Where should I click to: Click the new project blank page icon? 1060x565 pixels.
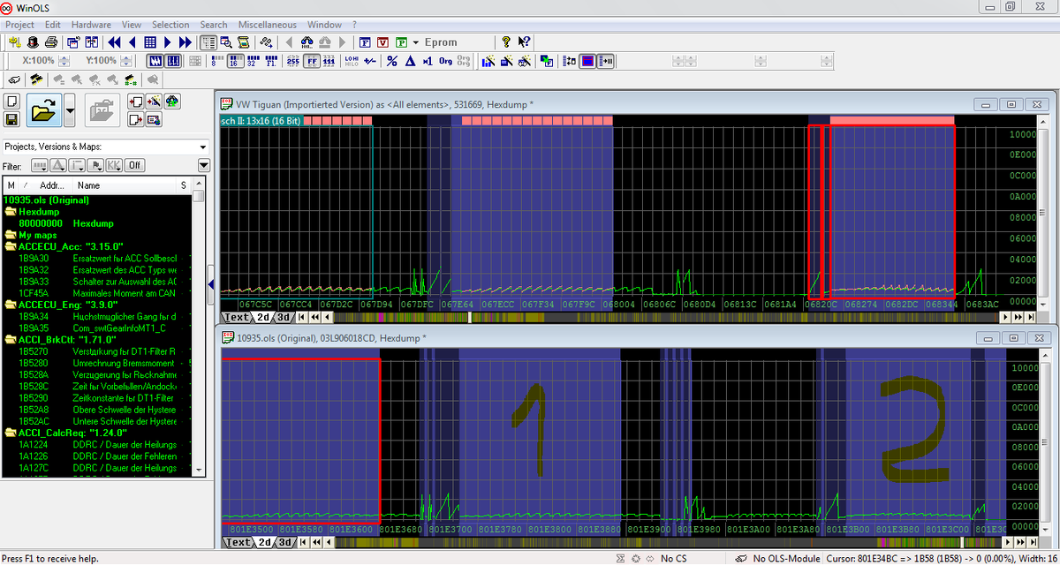tap(11, 102)
